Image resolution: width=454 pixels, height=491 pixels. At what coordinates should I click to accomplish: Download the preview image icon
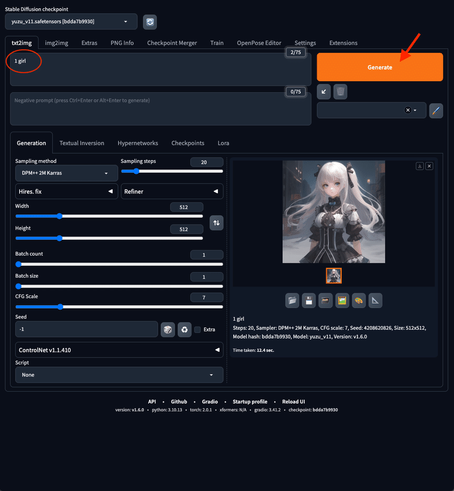pyautogui.click(x=420, y=166)
